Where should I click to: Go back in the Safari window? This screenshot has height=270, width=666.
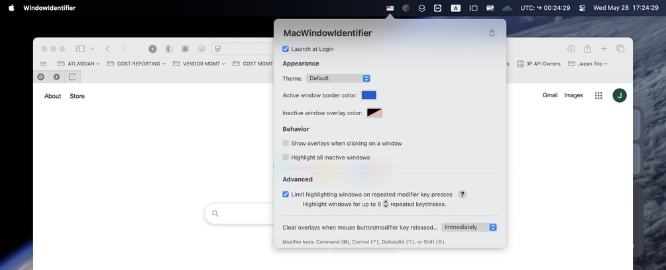[x=107, y=49]
